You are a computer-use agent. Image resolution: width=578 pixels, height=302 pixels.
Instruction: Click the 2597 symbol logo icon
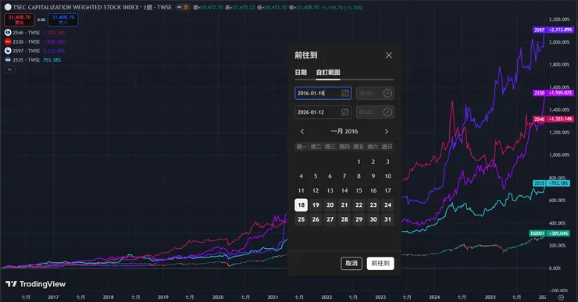coord(8,51)
